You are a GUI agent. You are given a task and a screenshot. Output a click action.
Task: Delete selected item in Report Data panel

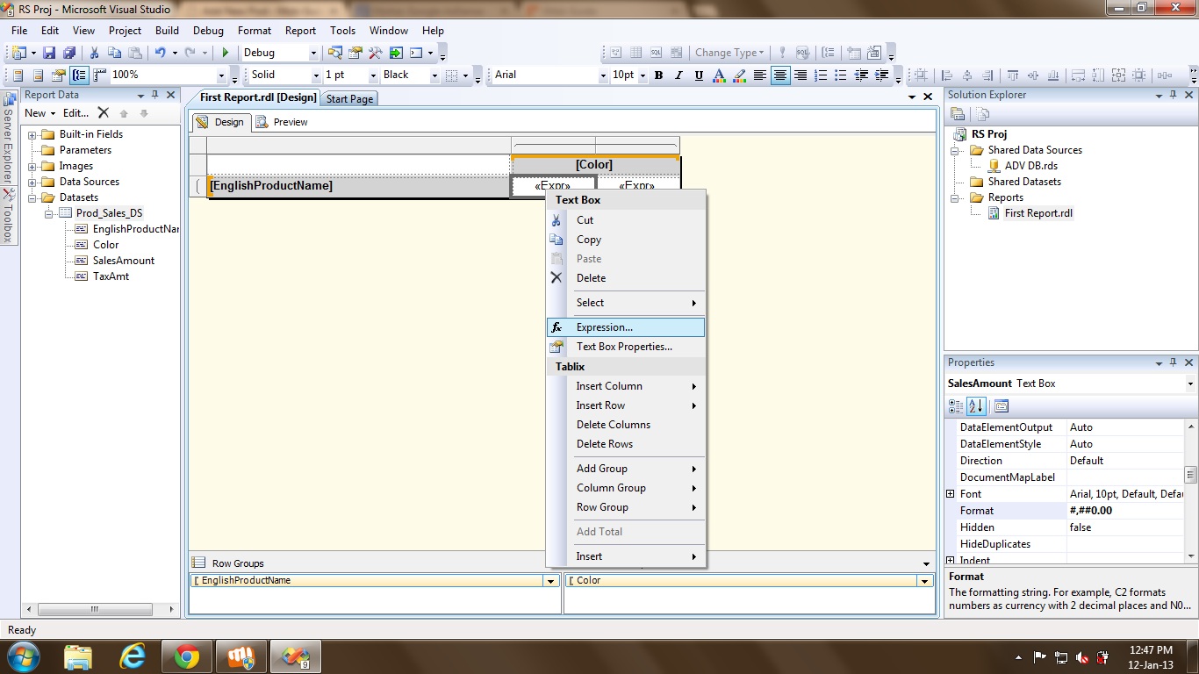coord(104,113)
